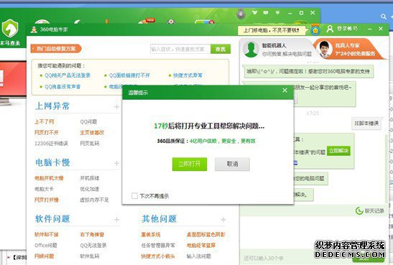393x265 pixels.
Task: Open the 快捷方式小箭头 link
Action: click(x=158, y=256)
